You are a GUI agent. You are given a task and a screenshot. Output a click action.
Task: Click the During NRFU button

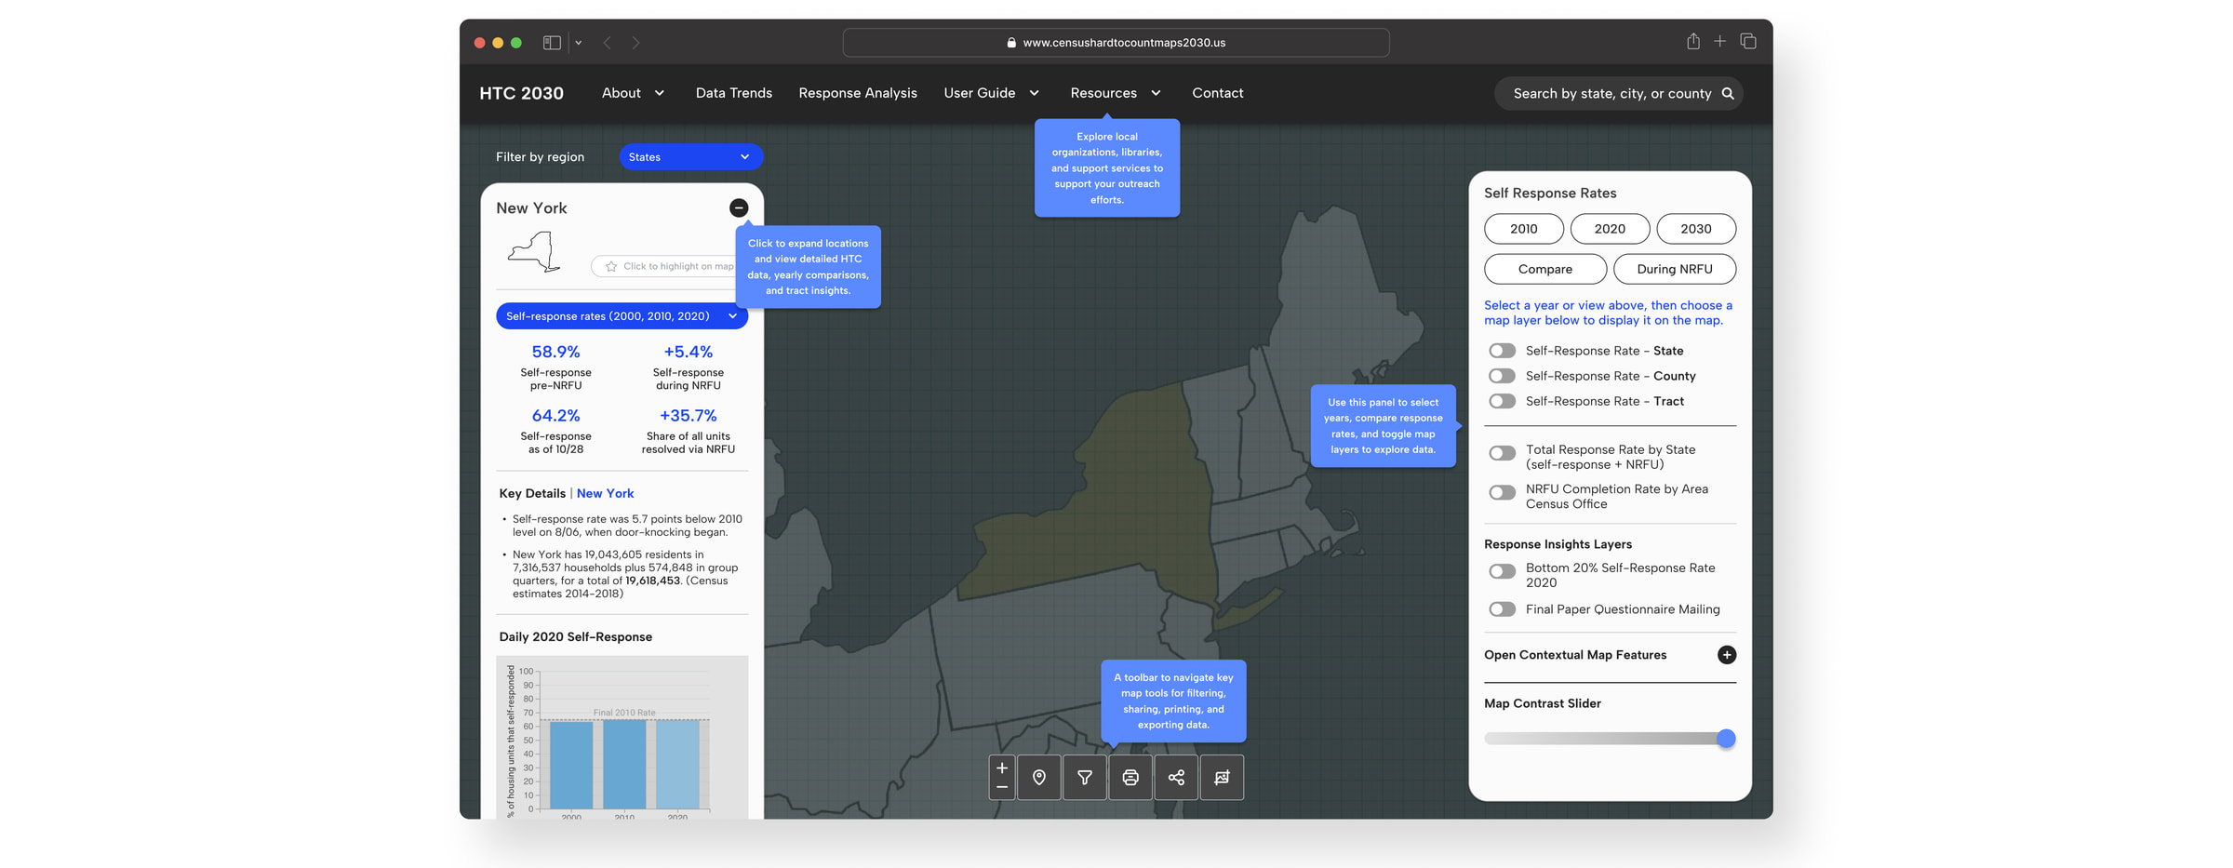1674,269
